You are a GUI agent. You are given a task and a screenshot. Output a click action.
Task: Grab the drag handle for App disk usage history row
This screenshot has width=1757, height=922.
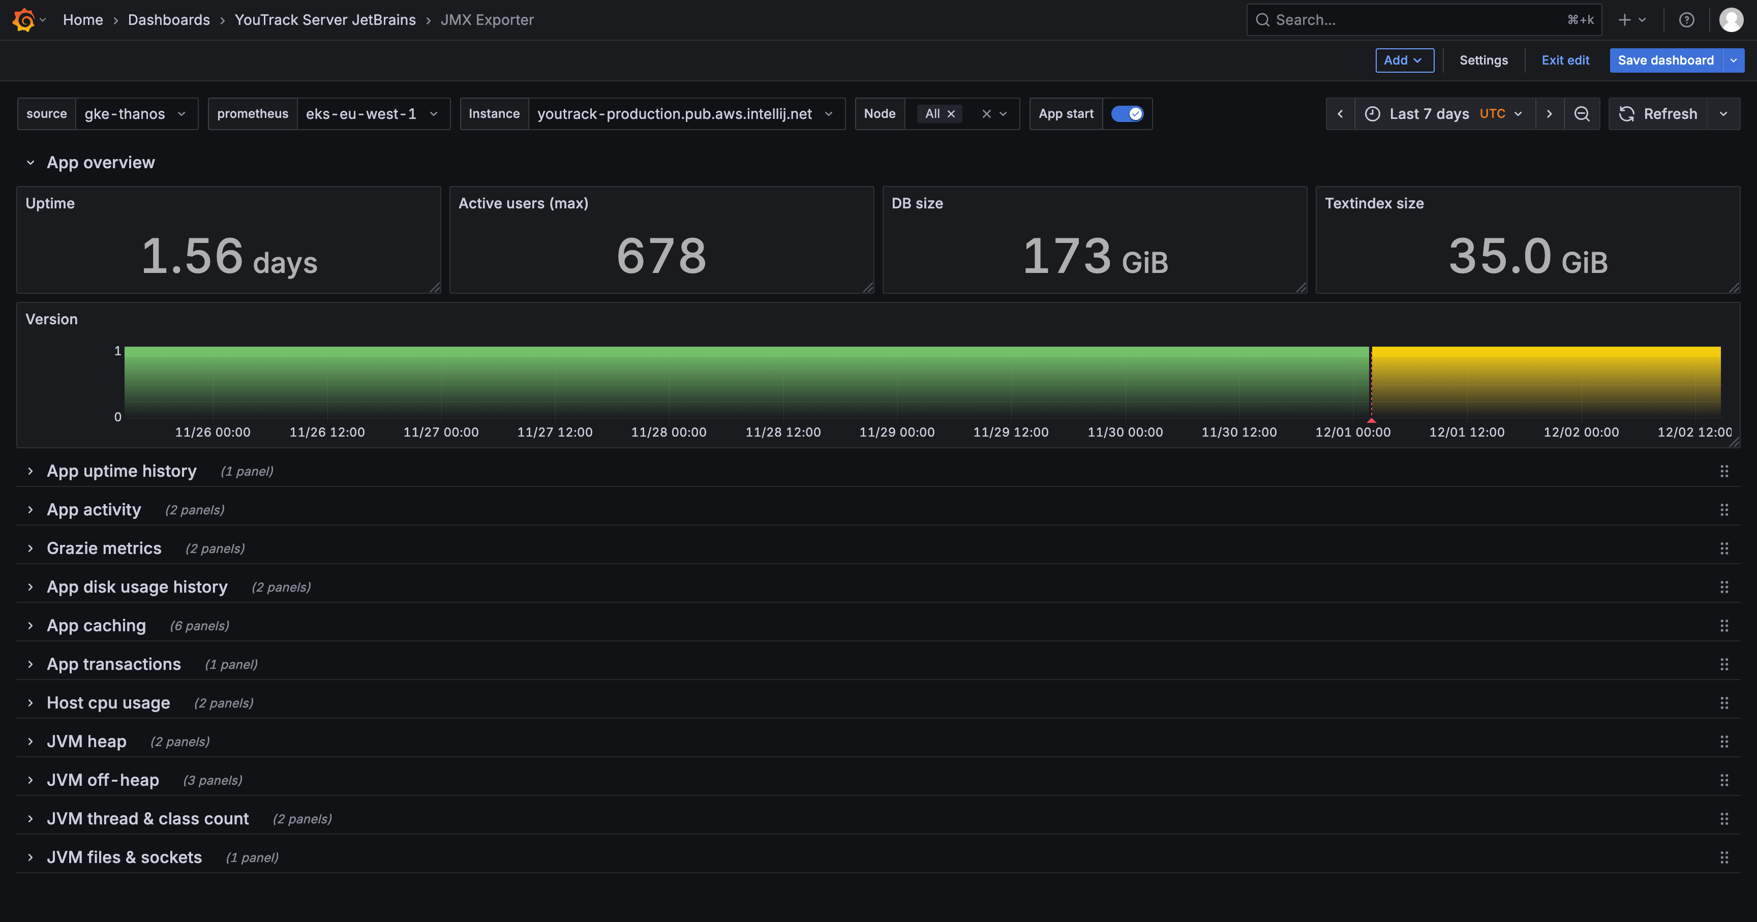(x=1724, y=587)
